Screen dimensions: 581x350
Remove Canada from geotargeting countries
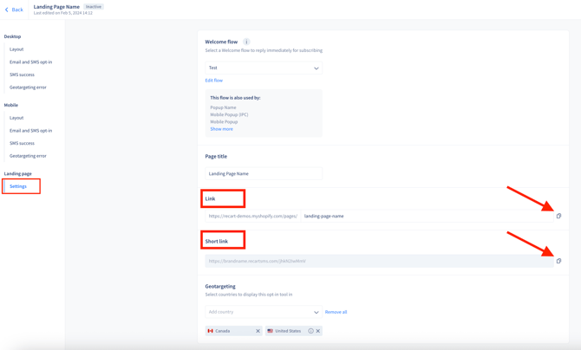pos(258,331)
